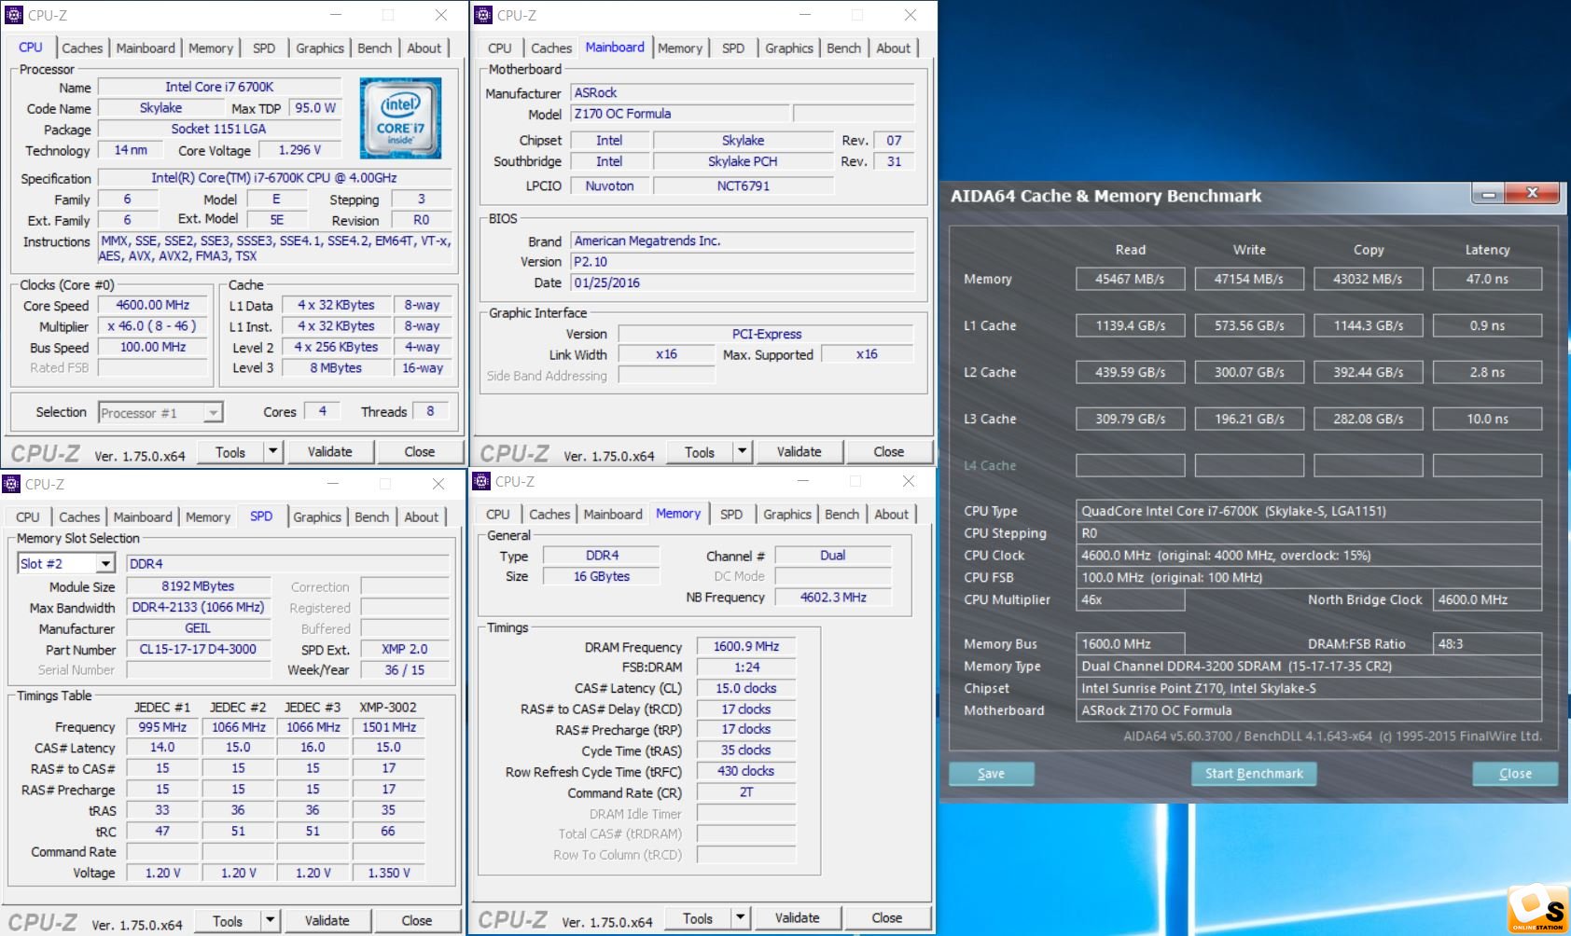This screenshot has width=1571, height=936.
Task: Click the Manufacturer value GEIL
Action: click(198, 628)
